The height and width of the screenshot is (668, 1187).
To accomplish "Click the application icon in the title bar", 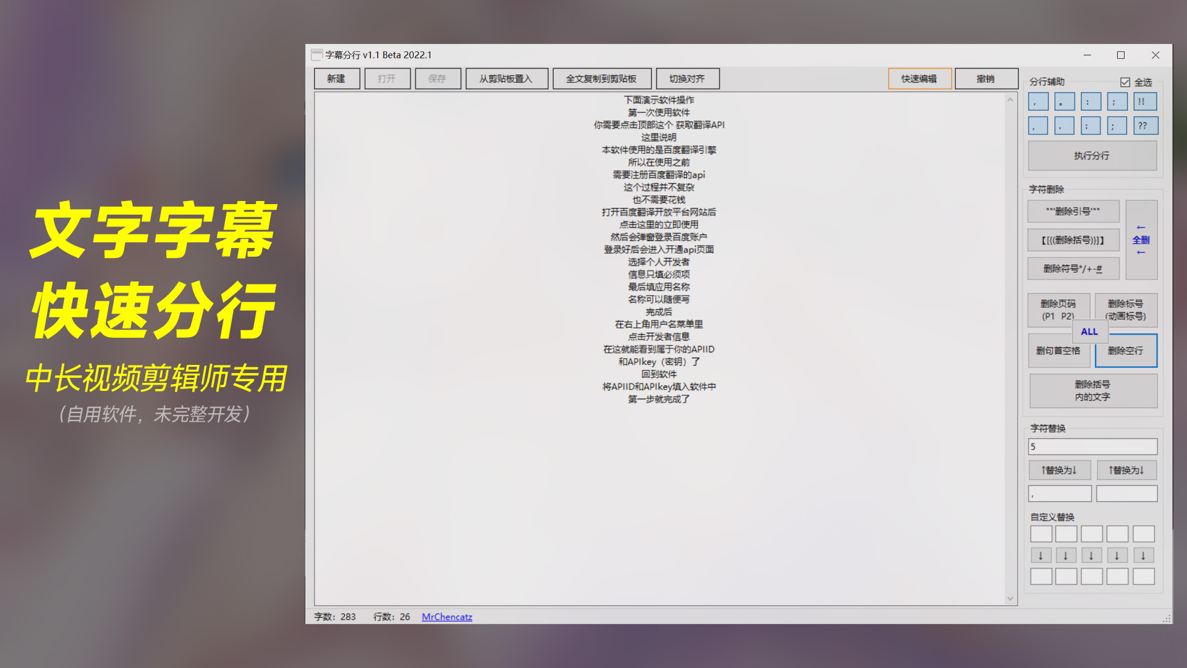I will tap(317, 54).
